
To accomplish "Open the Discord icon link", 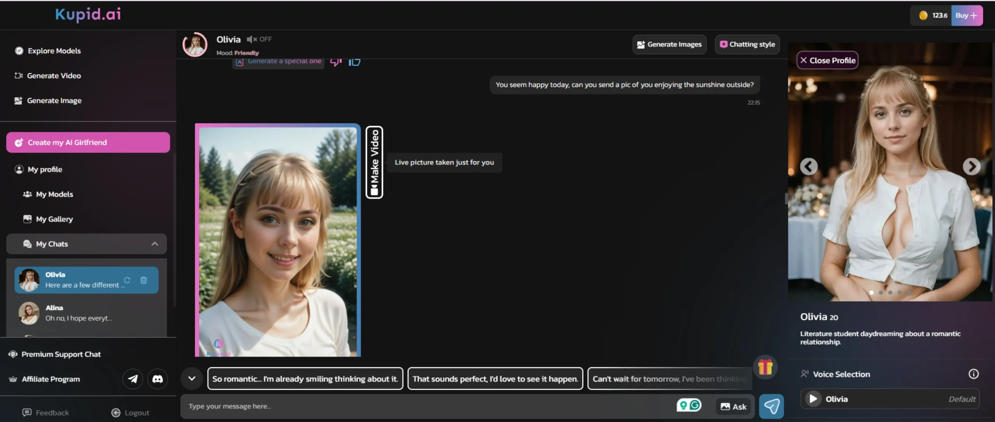I will coord(157,379).
